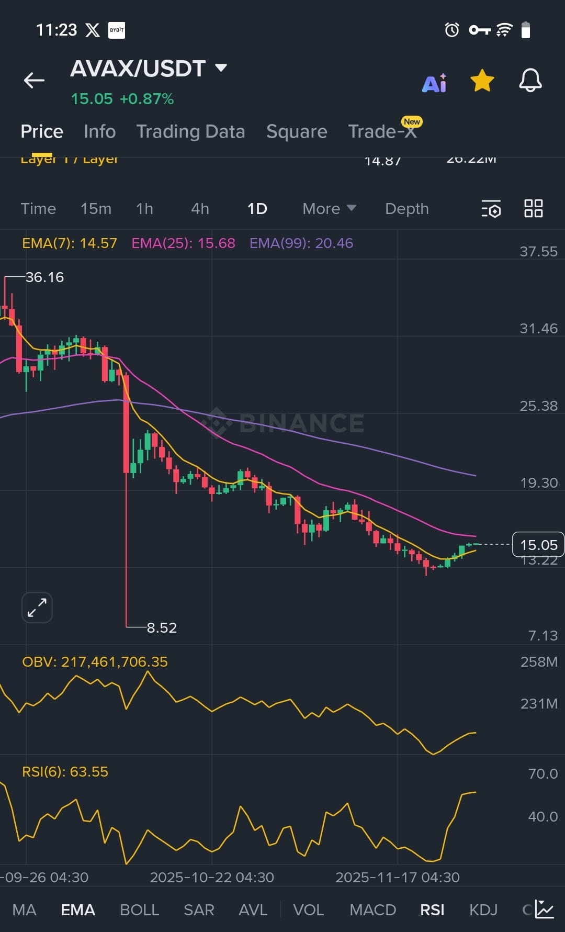Open chart indicator settings icon
565x932 pixels.
(x=491, y=208)
